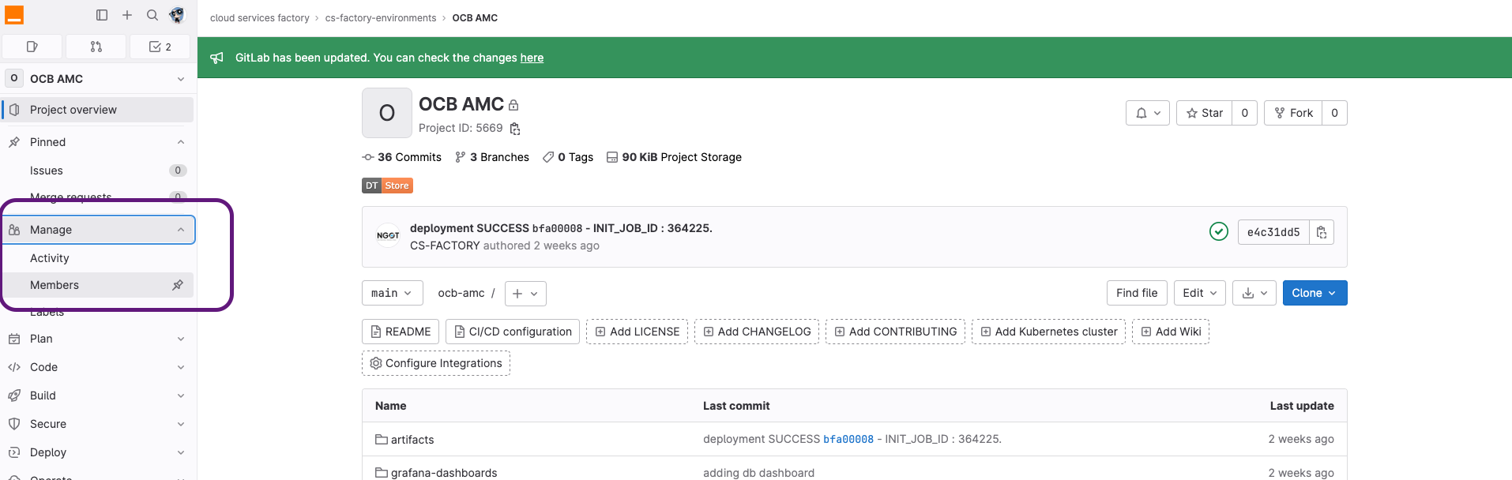The image size is (1512, 480).
Task: Open the Edit dropdown
Action: point(1200,293)
